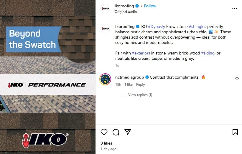Open the #siding hashtag
The height and width of the screenshot is (154, 242).
click(208, 53)
